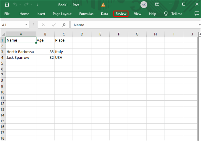The image size is (201, 141).
Task: Click the Tell me lightbulb icon
Action: [x=166, y=14]
